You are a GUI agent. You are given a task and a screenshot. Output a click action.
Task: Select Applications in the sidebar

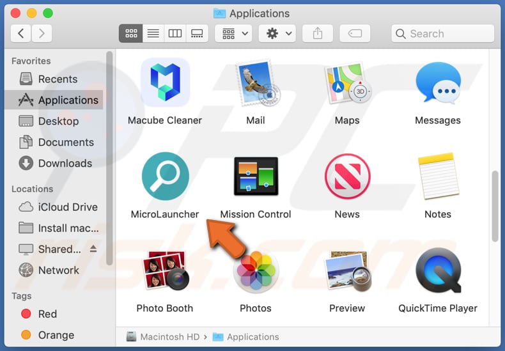pos(54,100)
